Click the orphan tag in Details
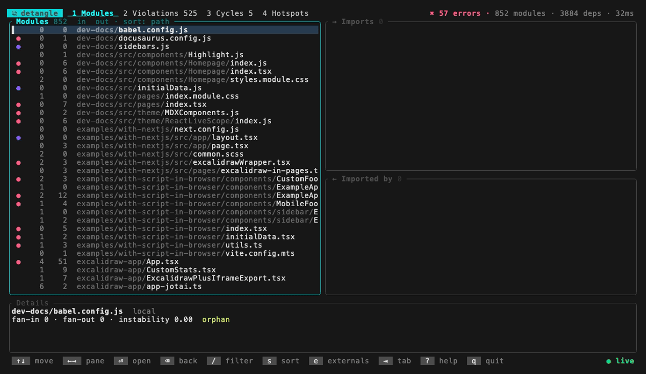This screenshot has width=646, height=374. click(x=216, y=319)
